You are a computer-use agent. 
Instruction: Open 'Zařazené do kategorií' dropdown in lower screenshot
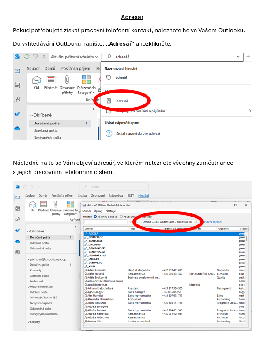[71, 208]
